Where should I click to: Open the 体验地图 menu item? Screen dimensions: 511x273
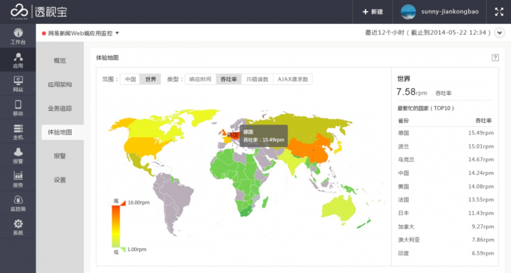pos(62,132)
